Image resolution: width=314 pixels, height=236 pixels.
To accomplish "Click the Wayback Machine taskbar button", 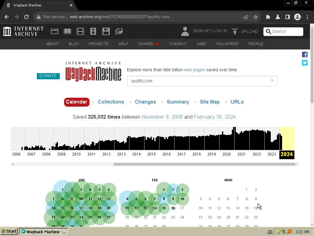I will tap(44, 232).
